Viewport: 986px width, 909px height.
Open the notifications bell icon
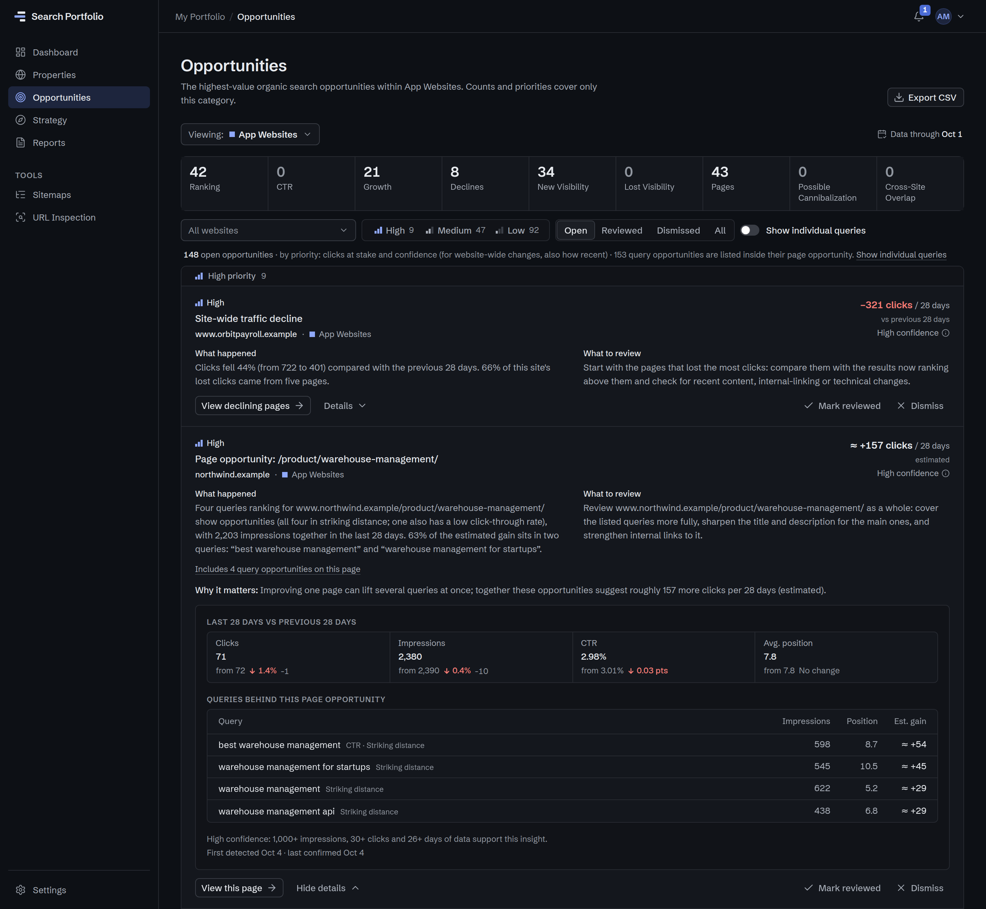click(x=918, y=16)
